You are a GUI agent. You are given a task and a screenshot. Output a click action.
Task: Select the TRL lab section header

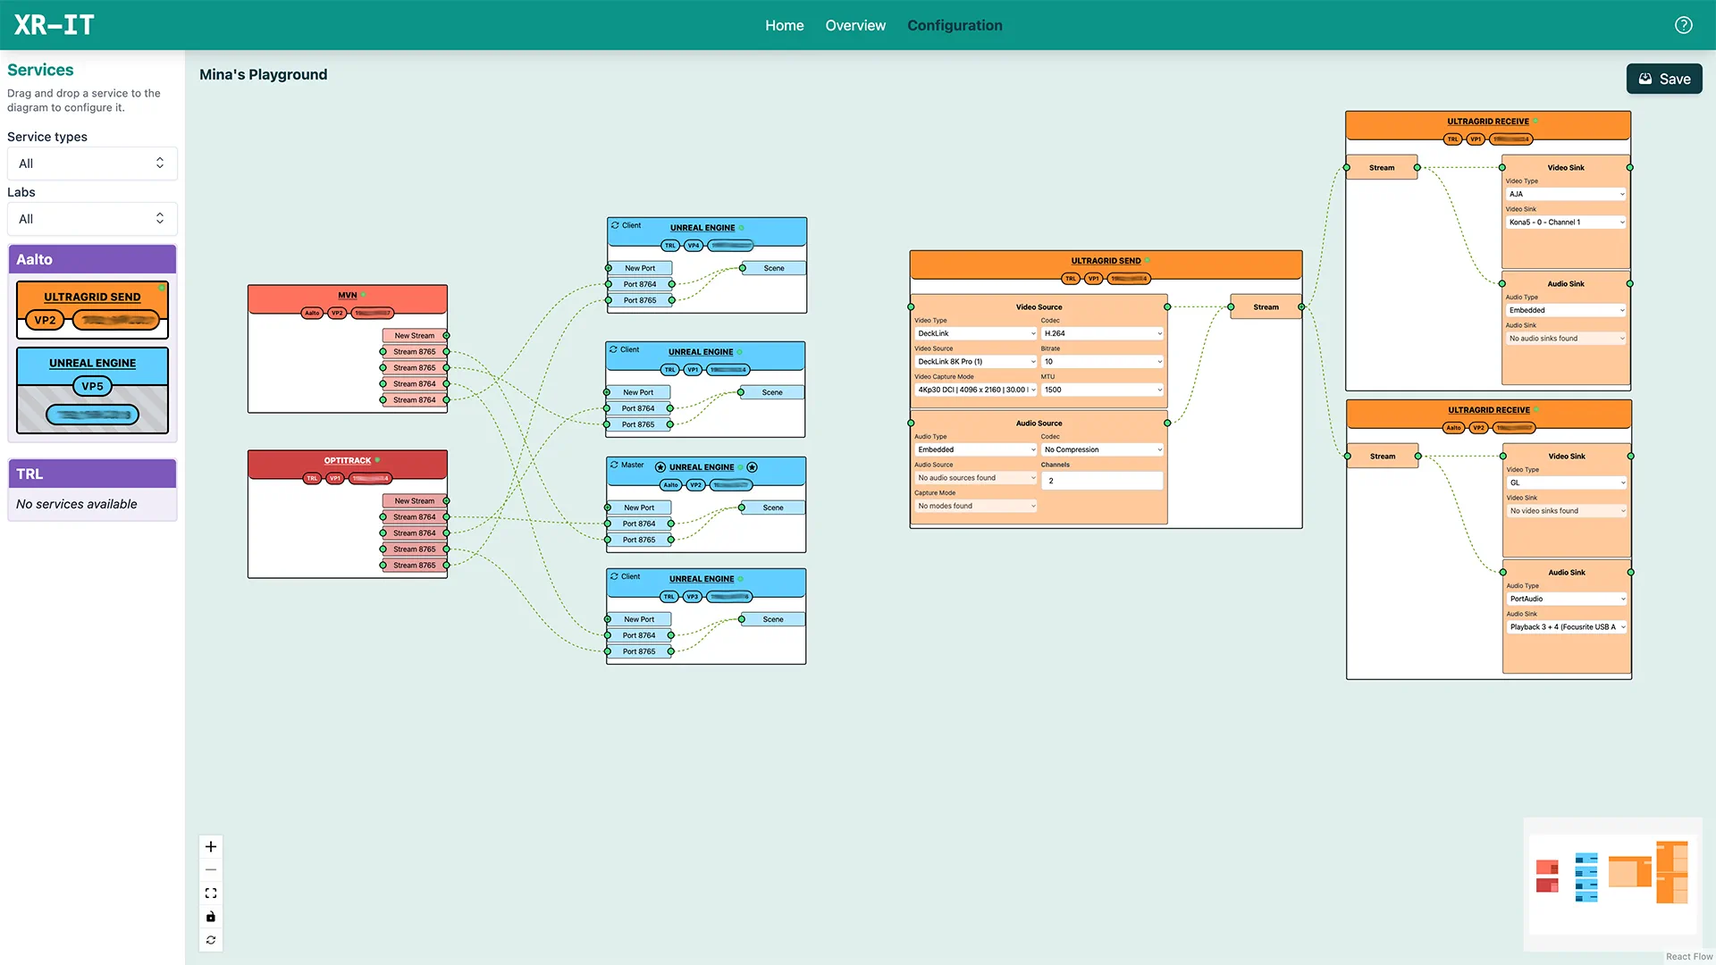coord(92,474)
